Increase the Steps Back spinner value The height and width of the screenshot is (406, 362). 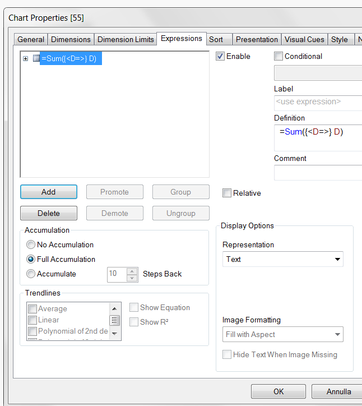click(x=132, y=271)
